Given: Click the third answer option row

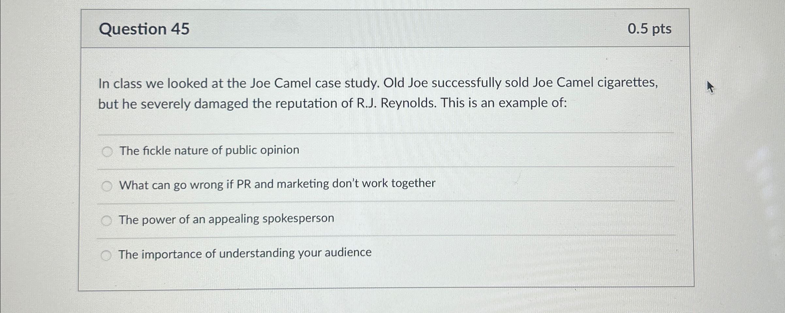Looking at the screenshot, I should click(226, 219).
